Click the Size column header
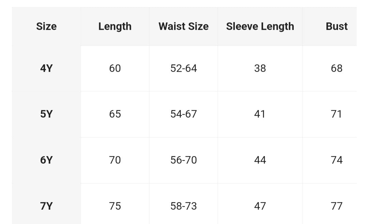 point(46,26)
